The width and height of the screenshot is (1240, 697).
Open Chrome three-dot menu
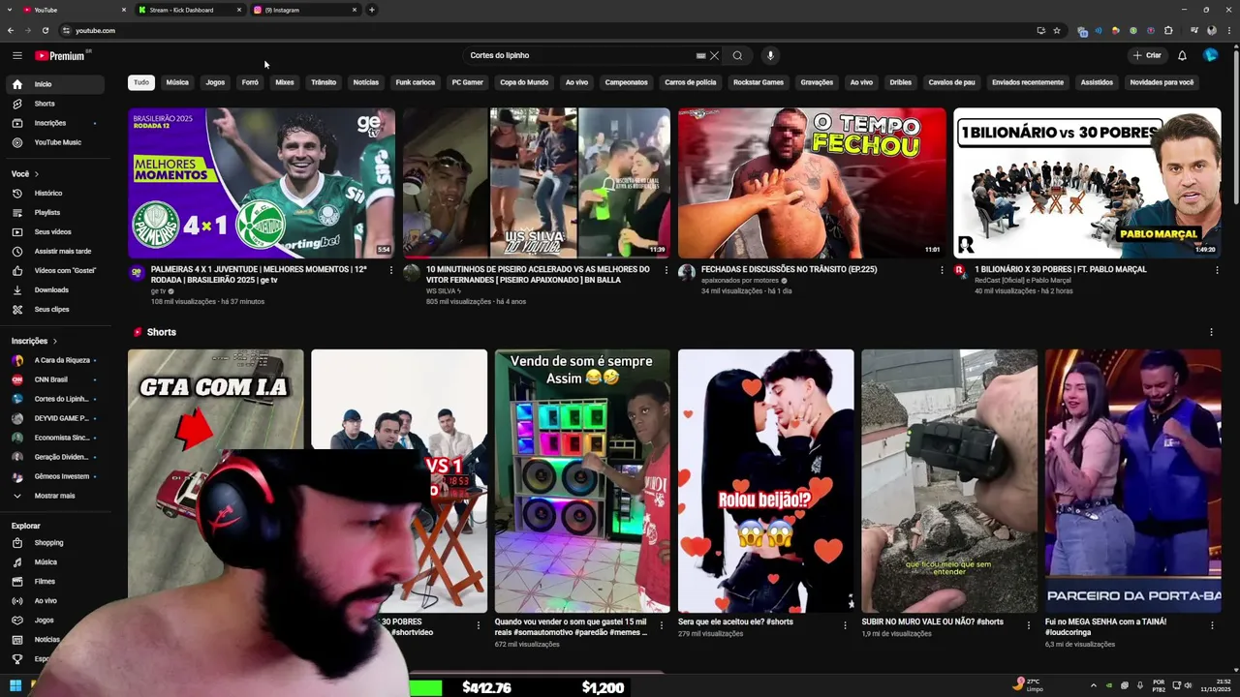[1227, 30]
